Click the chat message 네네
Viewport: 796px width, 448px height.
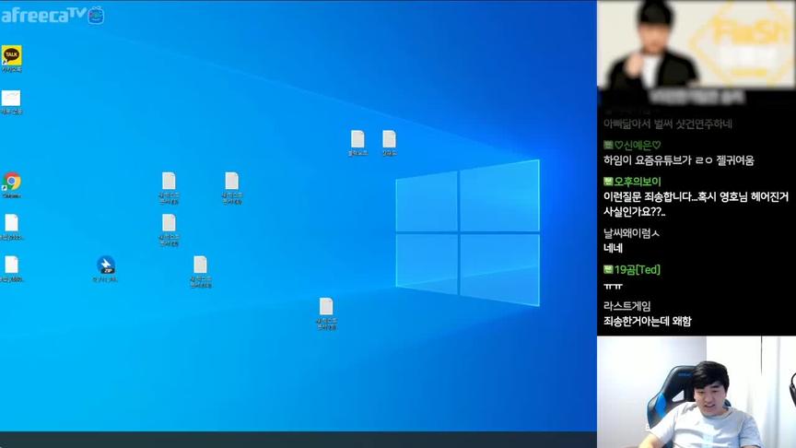click(613, 248)
